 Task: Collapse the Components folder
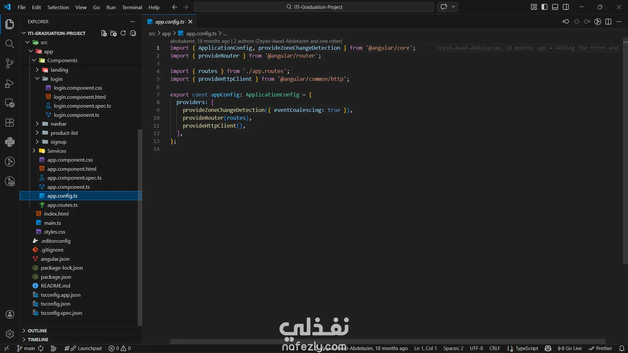pyautogui.click(x=34, y=60)
